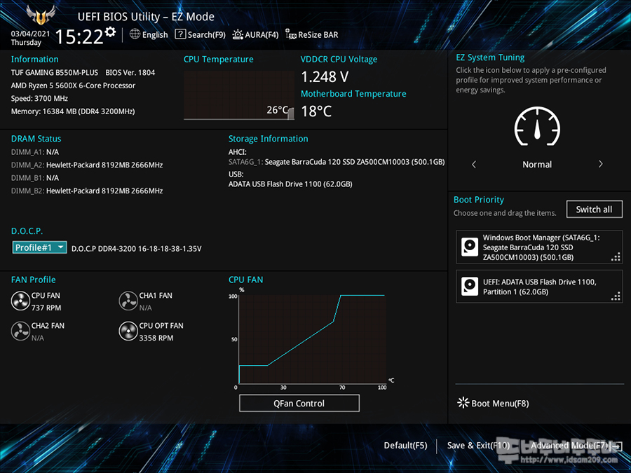
Task: Click the TUF Gaming logo
Action: point(41,15)
